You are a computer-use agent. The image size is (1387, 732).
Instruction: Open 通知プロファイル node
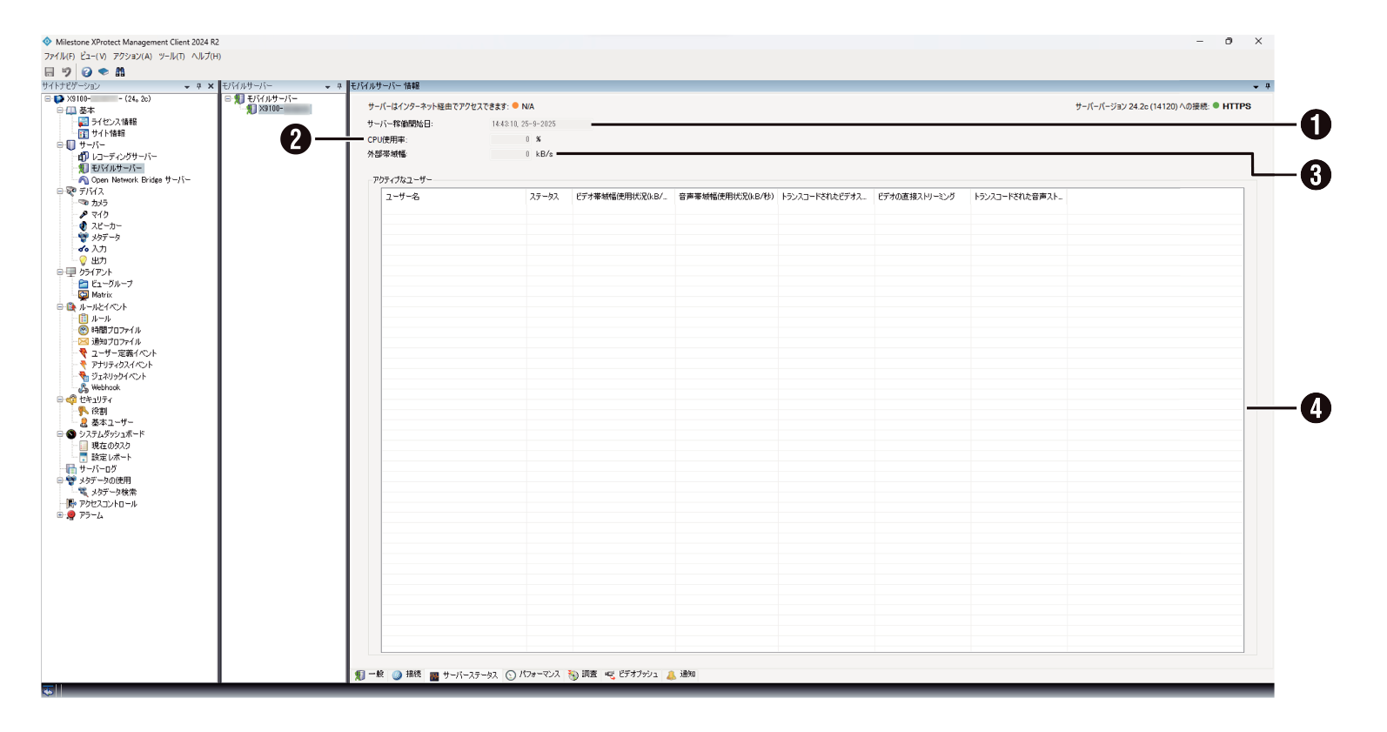tap(116, 342)
